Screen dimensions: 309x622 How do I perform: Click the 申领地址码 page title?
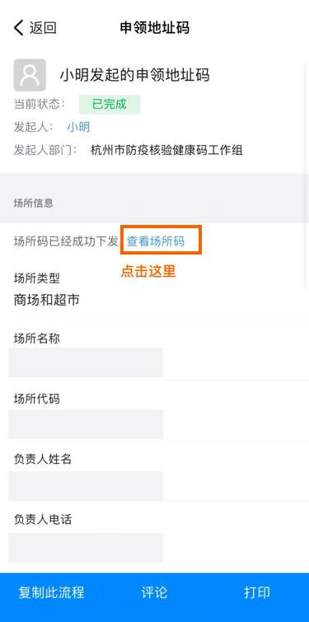click(155, 28)
